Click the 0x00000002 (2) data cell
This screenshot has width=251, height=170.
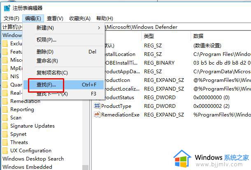point(211,106)
